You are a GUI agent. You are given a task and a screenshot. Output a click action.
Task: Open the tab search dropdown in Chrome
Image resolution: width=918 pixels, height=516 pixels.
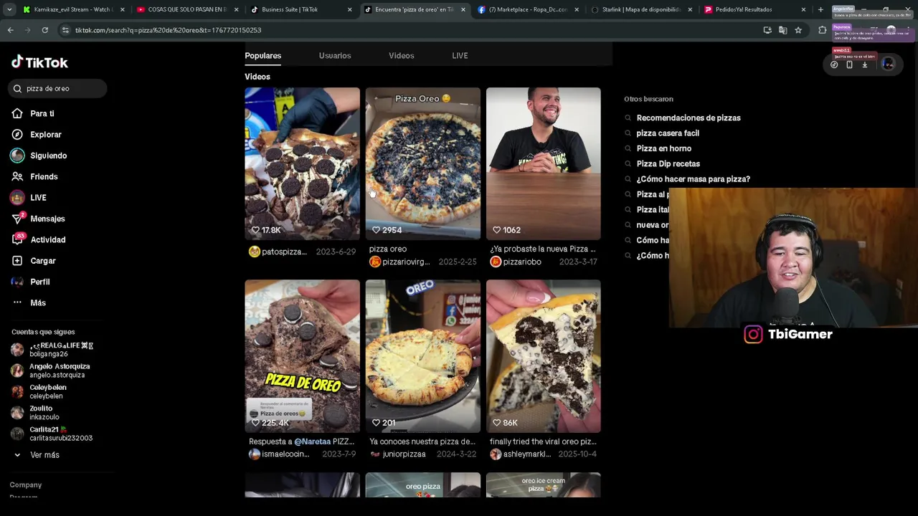point(9,9)
